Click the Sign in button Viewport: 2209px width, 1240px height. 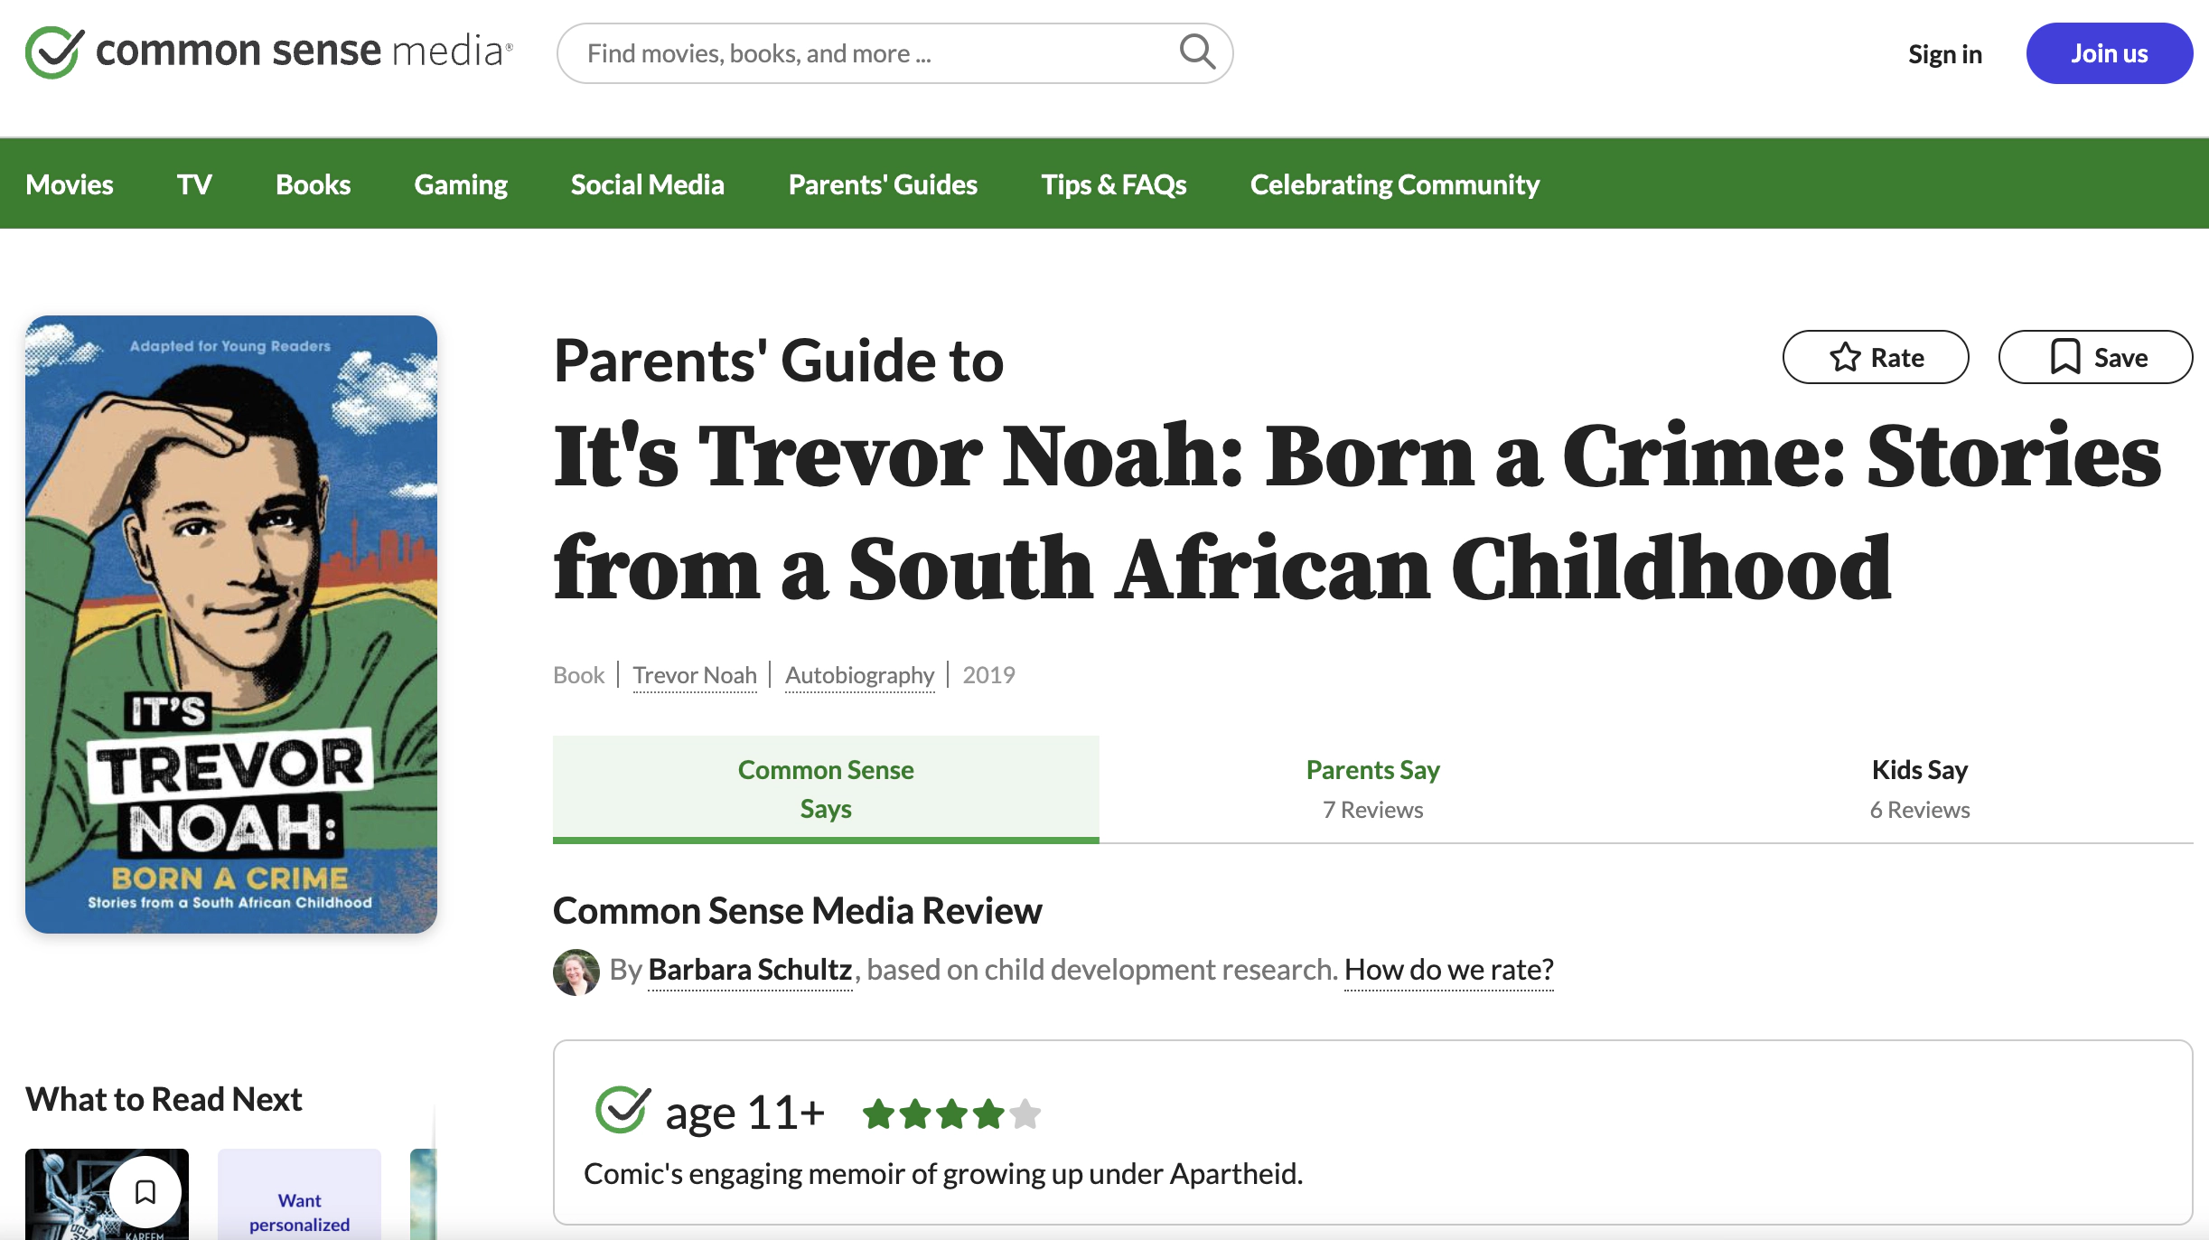pos(1944,53)
